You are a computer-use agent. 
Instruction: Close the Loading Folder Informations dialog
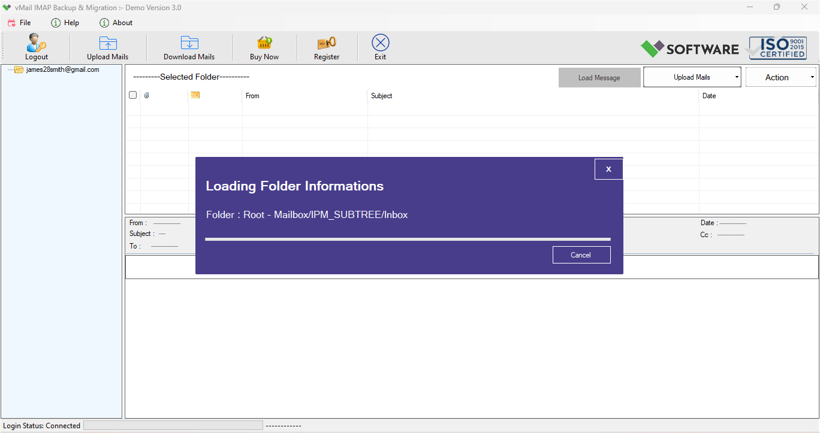point(608,169)
